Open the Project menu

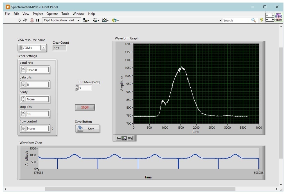38,14
